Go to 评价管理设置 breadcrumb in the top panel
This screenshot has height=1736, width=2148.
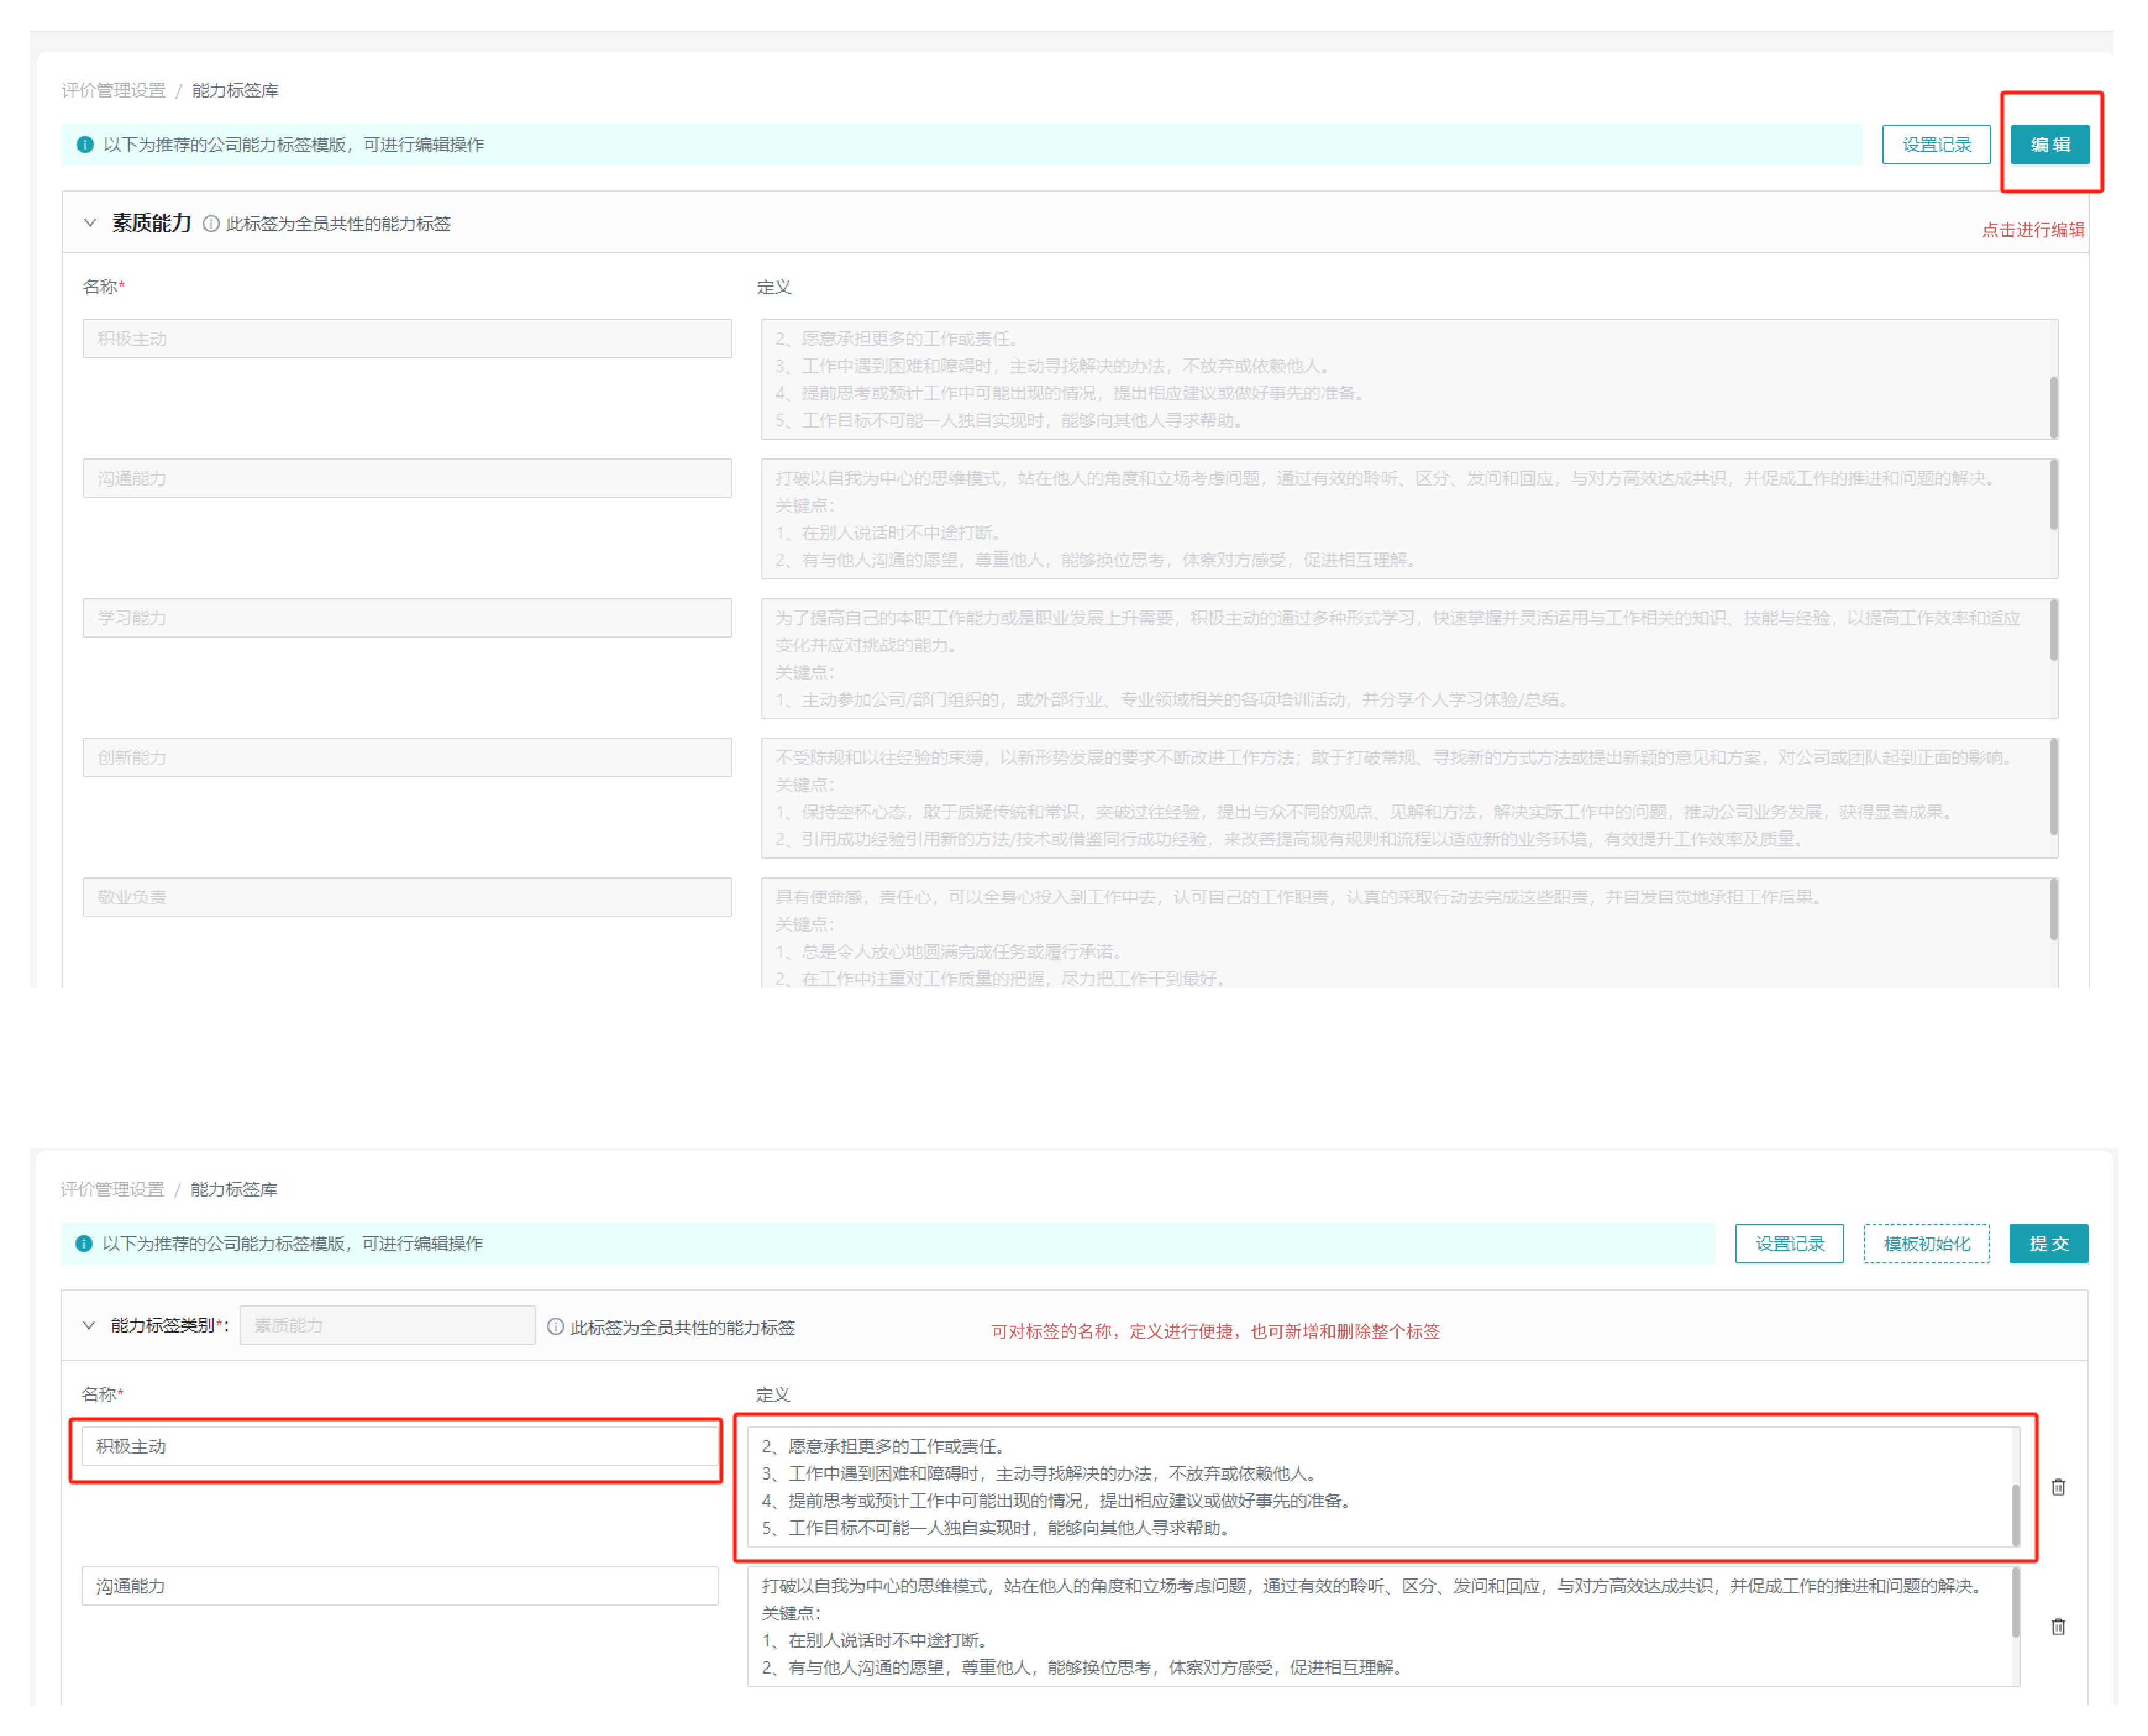point(113,91)
